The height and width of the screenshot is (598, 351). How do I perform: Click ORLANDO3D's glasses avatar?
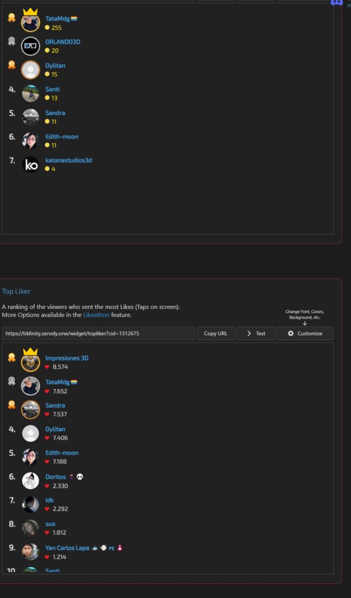click(x=30, y=46)
